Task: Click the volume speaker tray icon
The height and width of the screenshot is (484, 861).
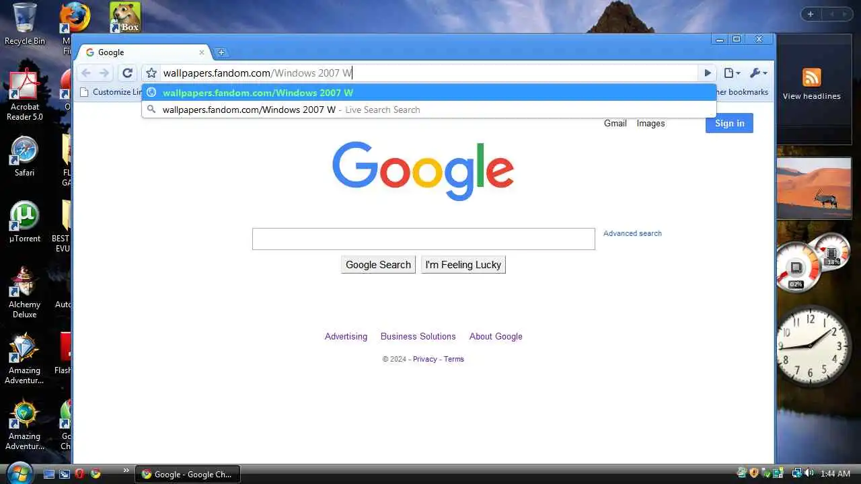Action: [x=808, y=473]
